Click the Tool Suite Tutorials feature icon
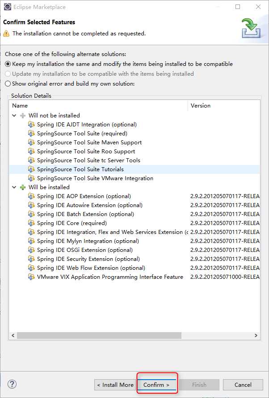The height and width of the screenshot is (398, 269). coord(31,169)
